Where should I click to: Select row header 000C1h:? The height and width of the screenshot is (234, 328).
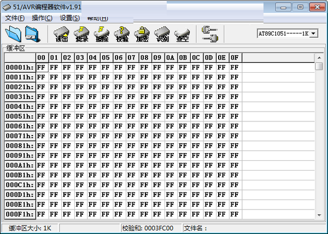click(x=20, y=185)
